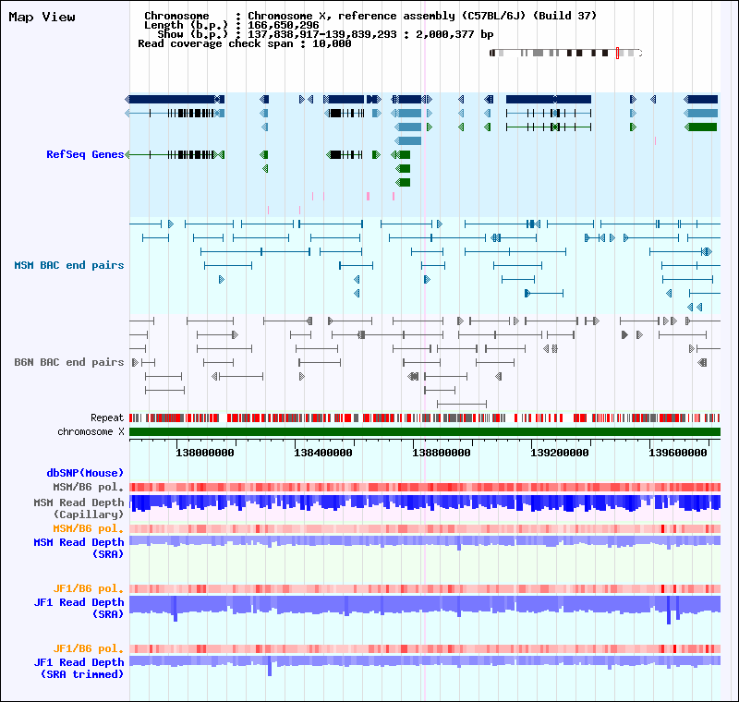Click the JF1 SRA trimmed read depth histogram
Viewport: 739px width, 702px height.
(425, 664)
